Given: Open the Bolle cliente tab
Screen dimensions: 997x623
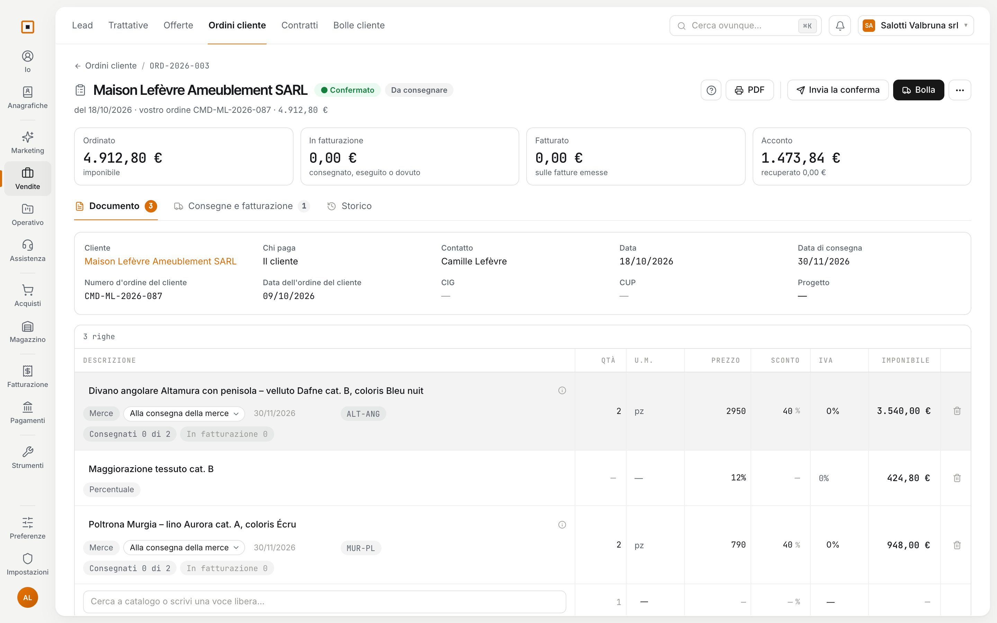Looking at the screenshot, I should coord(359,26).
